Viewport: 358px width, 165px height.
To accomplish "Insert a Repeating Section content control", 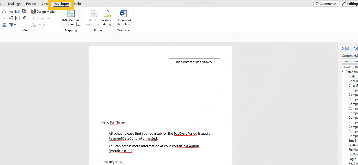I will [4, 25].
